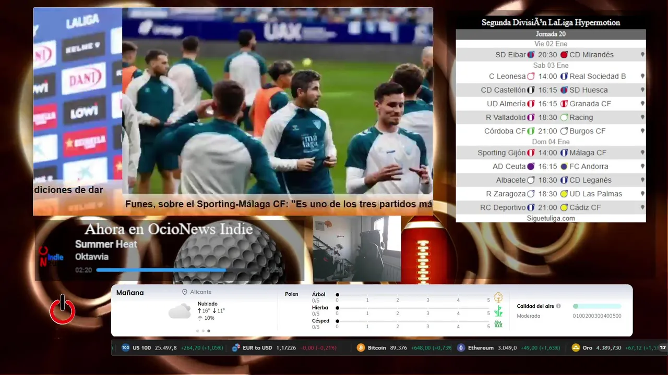Click the TradingView logo in the ticker
Viewport: 668px width, 375px height.
(663, 347)
